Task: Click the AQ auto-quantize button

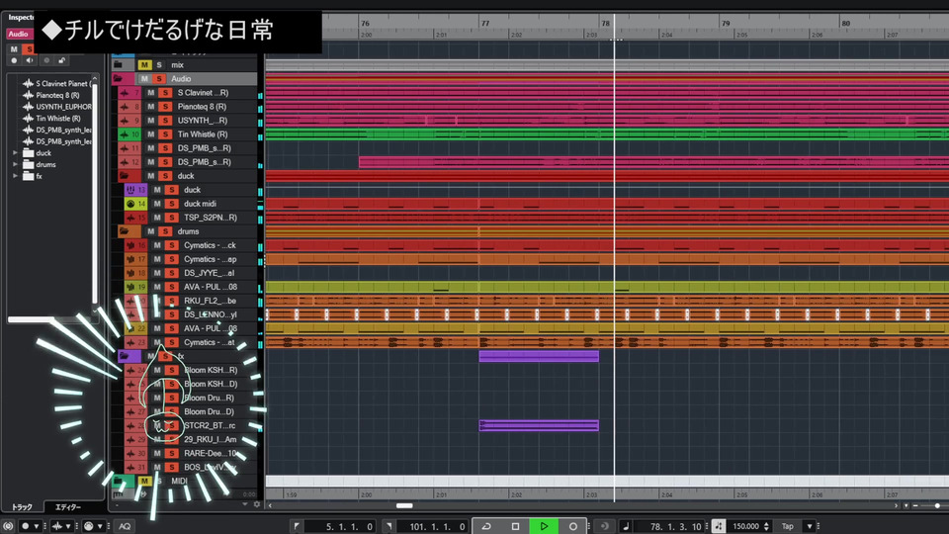Action: click(x=125, y=526)
